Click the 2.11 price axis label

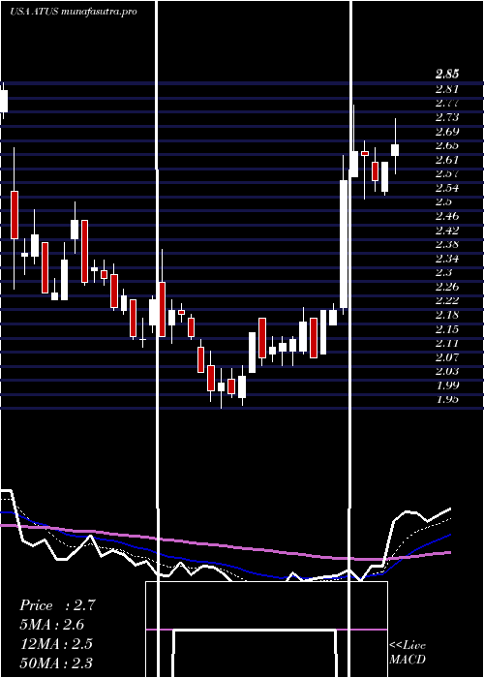tap(447, 343)
